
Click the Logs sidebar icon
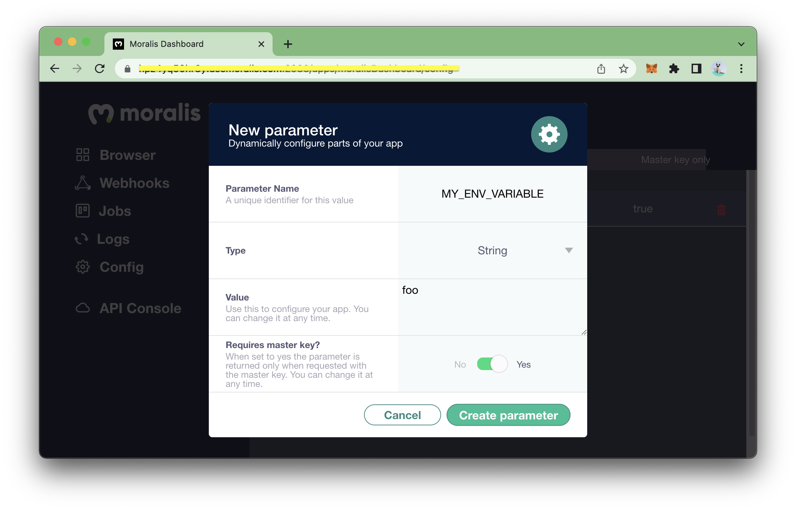pyautogui.click(x=83, y=239)
